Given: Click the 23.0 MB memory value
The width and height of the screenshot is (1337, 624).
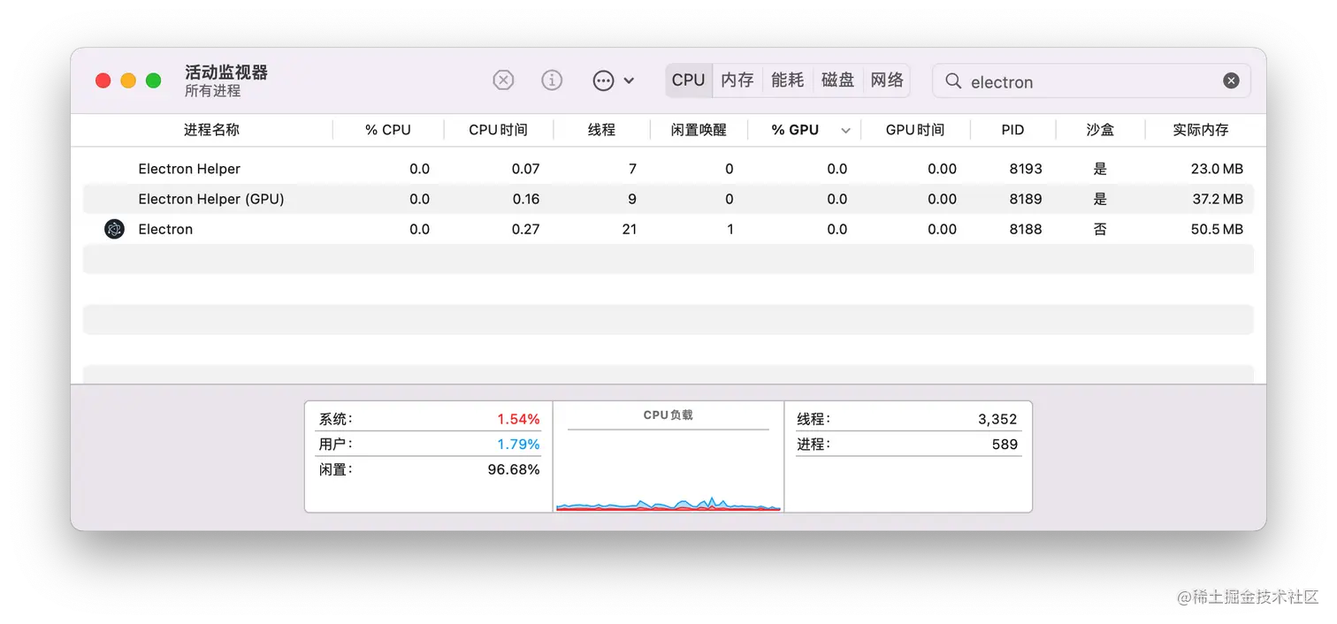Looking at the screenshot, I should click(x=1217, y=169).
